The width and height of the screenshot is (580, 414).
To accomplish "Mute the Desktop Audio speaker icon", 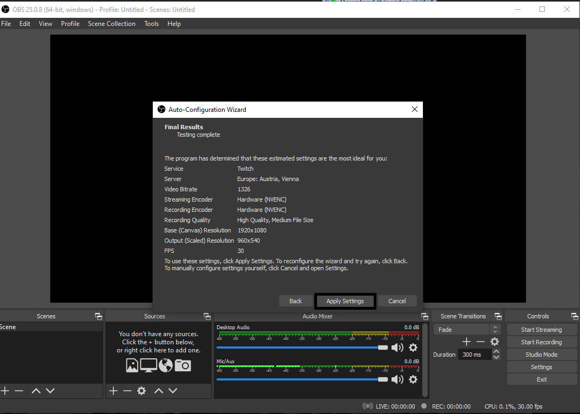I will tap(397, 348).
